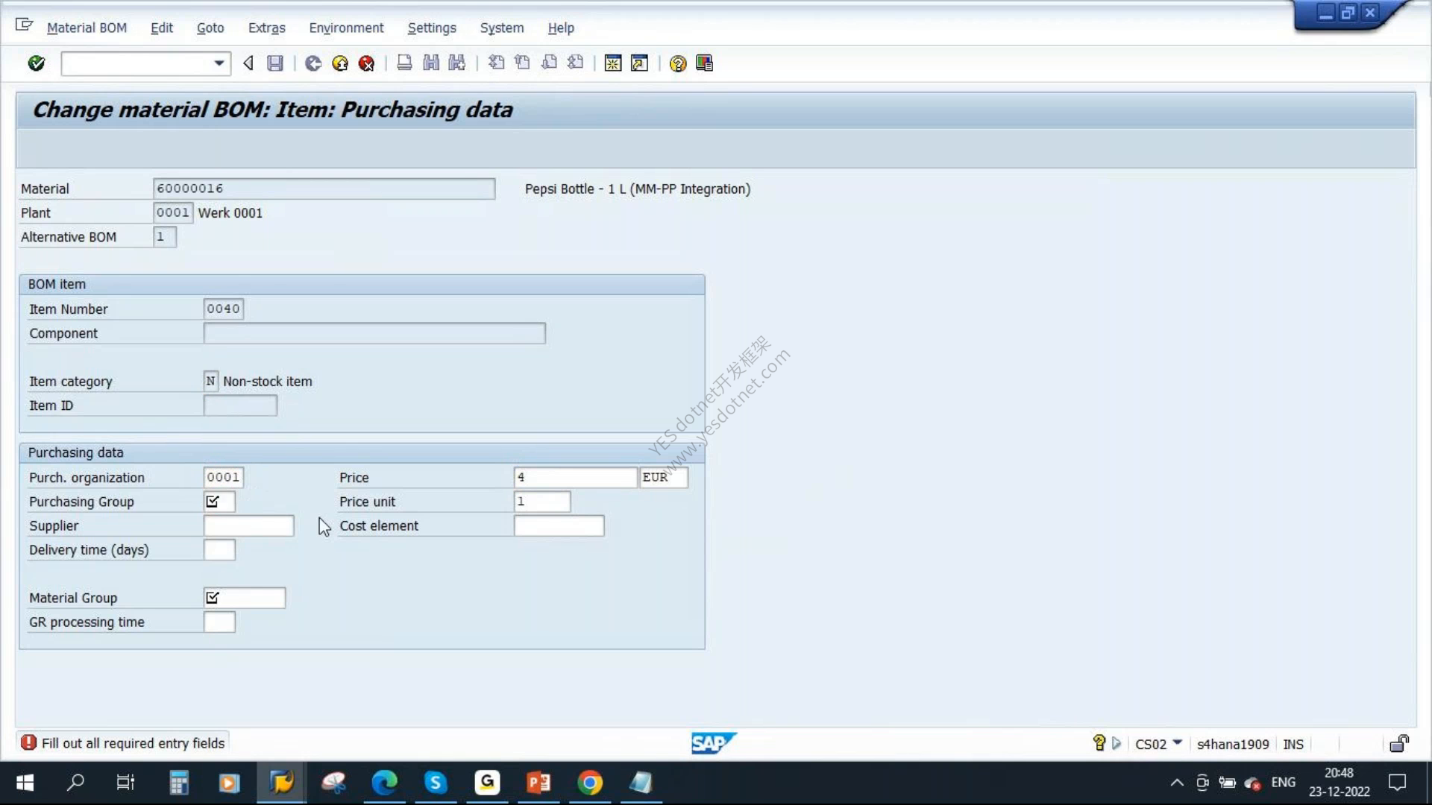This screenshot has width=1432, height=805.
Task: Click the Price unit field
Action: pyautogui.click(x=542, y=502)
